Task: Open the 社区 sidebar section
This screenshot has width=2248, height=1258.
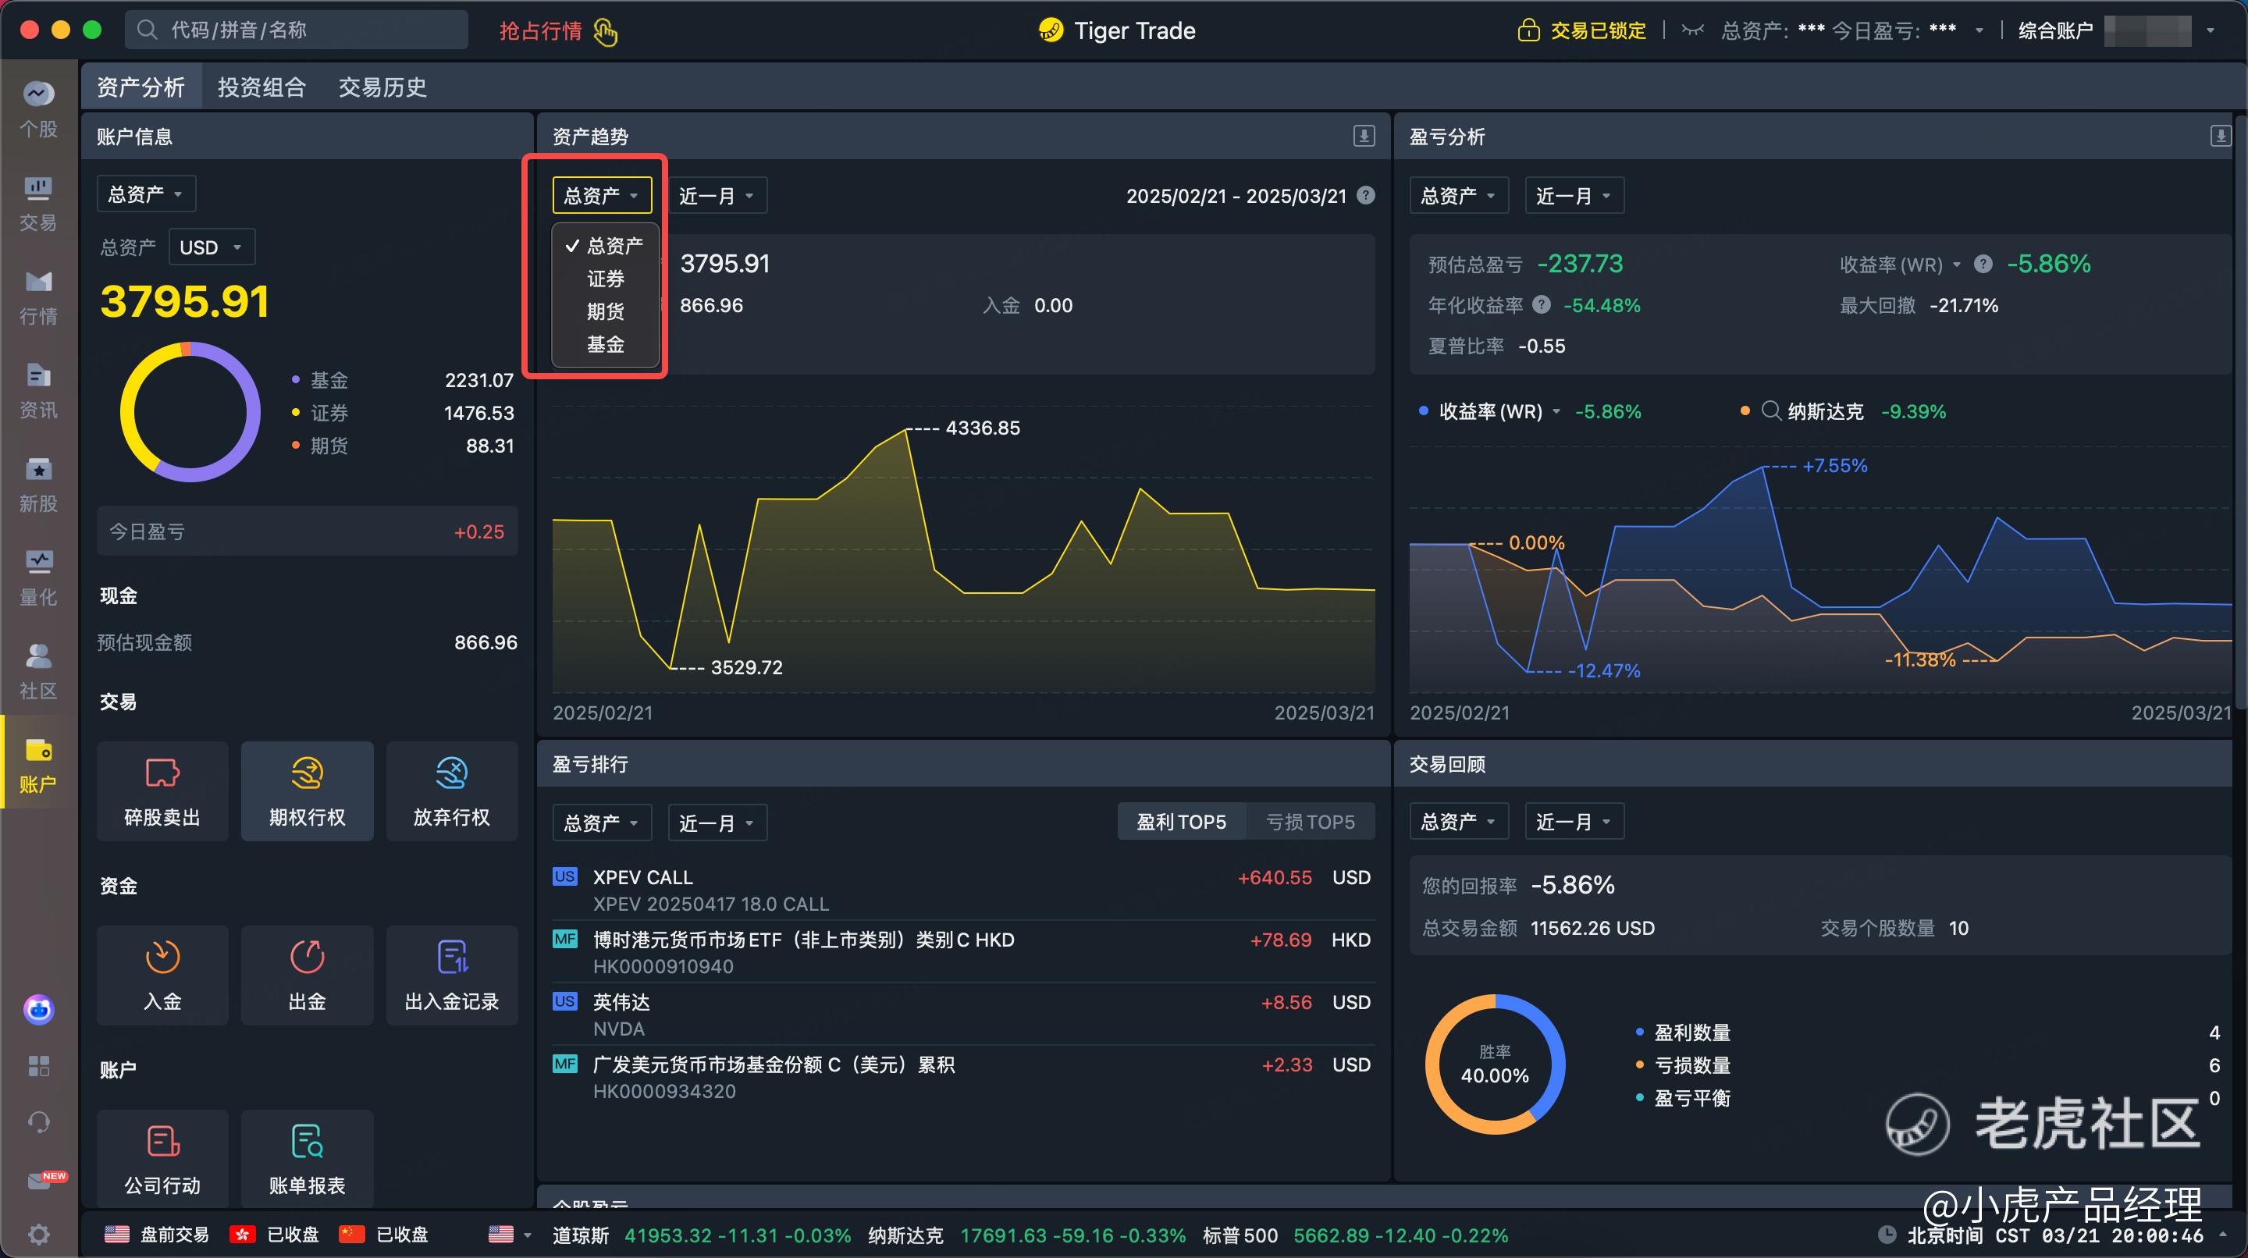Action: pyautogui.click(x=38, y=673)
